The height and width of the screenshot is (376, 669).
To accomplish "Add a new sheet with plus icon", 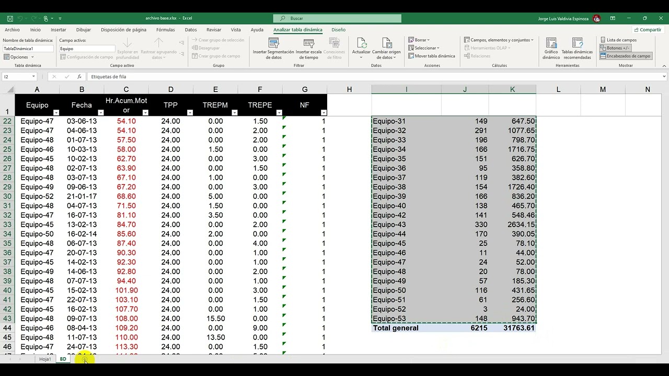I will (85, 359).
